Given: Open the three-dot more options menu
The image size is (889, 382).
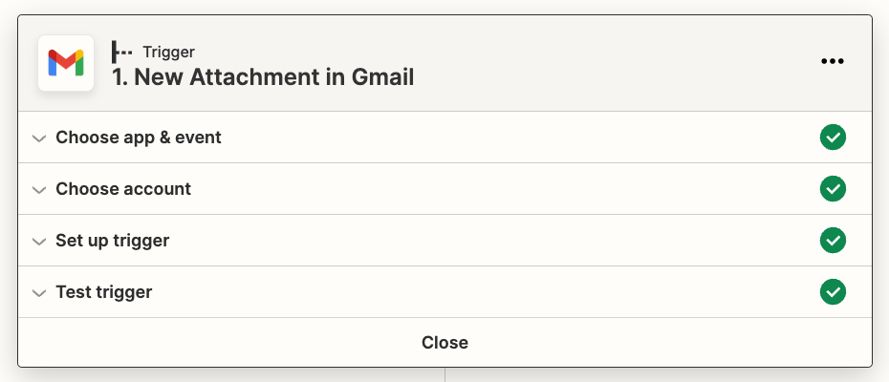Looking at the screenshot, I should point(833,61).
